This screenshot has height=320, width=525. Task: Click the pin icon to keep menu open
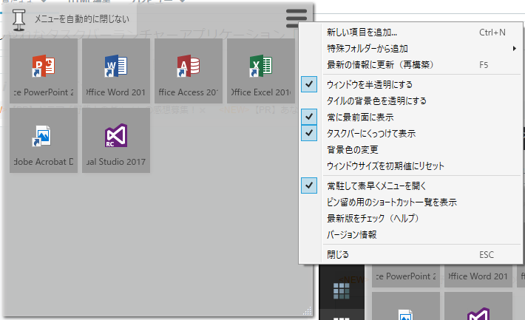tap(18, 20)
